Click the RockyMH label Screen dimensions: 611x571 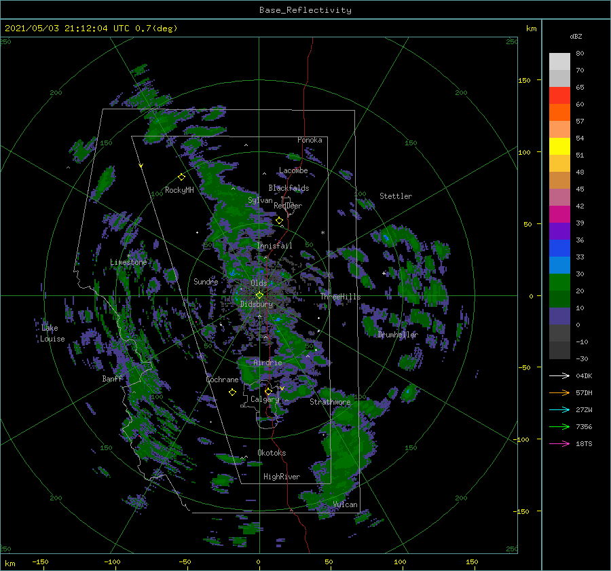click(179, 190)
